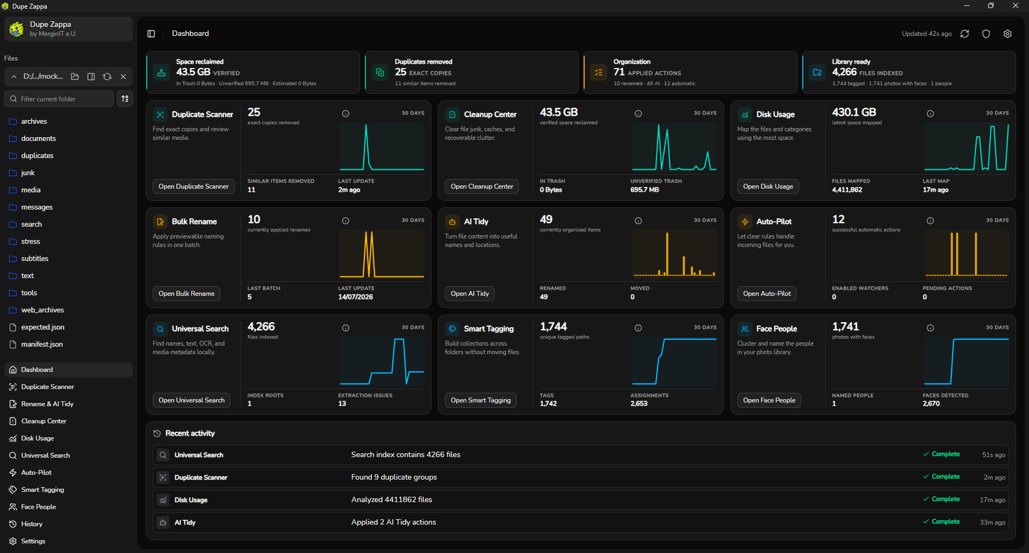The height and width of the screenshot is (553, 1029).
Task: Go to Auto-Pilot in sidebar
Action: [69, 473]
